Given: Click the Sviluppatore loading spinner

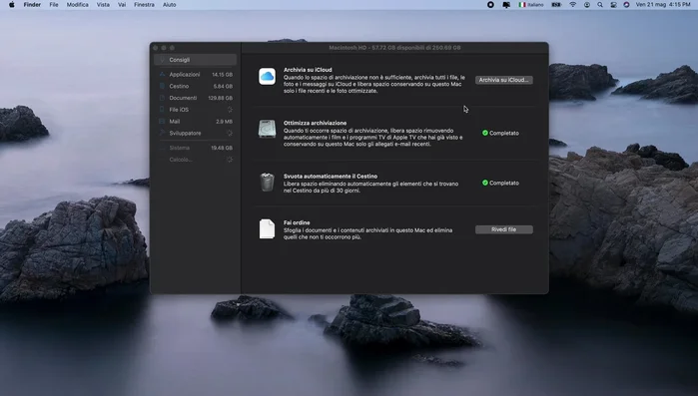Looking at the screenshot, I should click(x=230, y=133).
